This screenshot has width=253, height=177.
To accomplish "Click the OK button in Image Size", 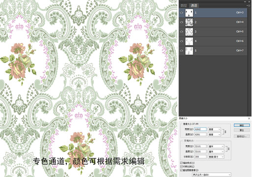I will coord(242,125).
